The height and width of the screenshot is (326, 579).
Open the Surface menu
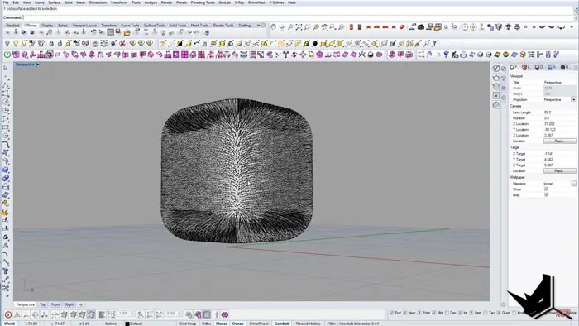coord(54,2)
